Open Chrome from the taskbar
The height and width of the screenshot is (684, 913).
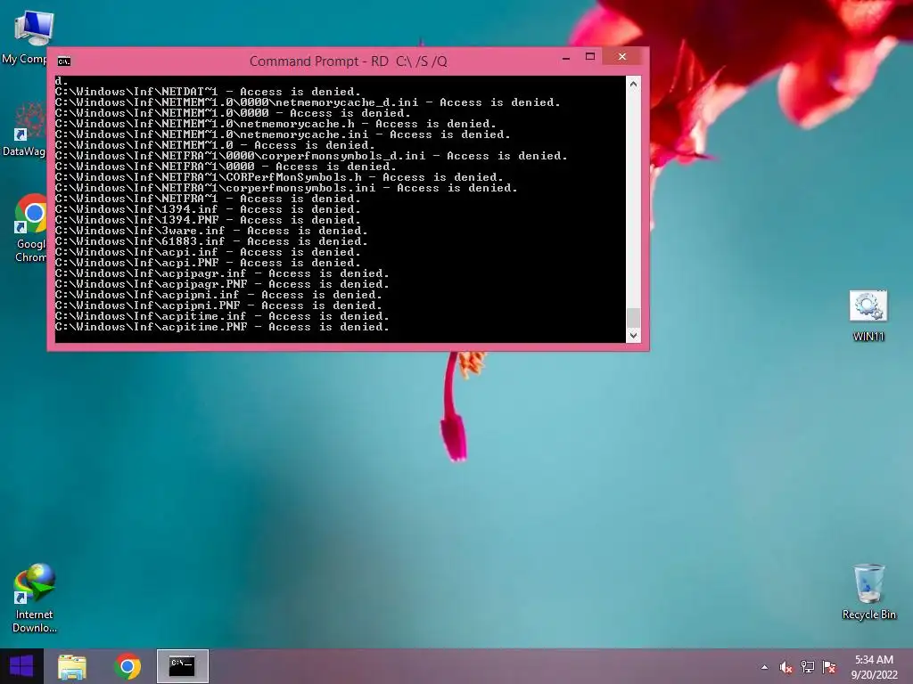tap(127, 666)
